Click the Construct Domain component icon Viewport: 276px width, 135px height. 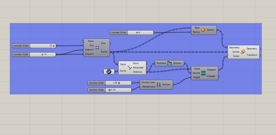pyautogui.click(x=158, y=84)
